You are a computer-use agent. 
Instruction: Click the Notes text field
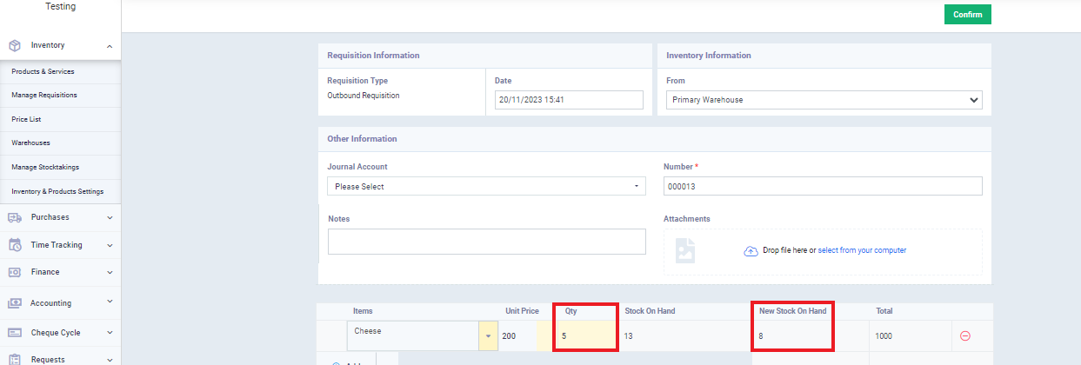pos(486,242)
